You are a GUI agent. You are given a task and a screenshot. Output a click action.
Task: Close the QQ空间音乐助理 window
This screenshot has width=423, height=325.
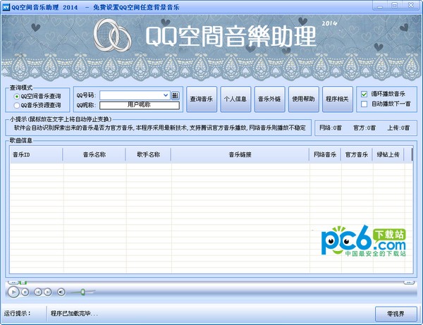coord(411,6)
